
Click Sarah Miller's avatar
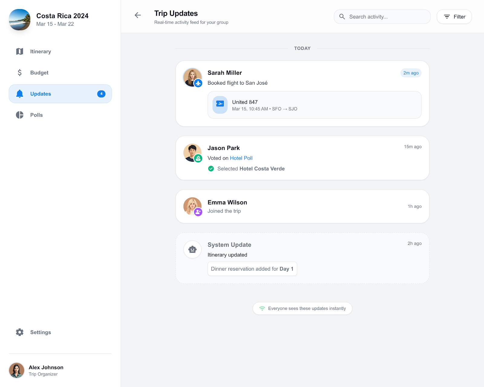[x=192, y=77]
